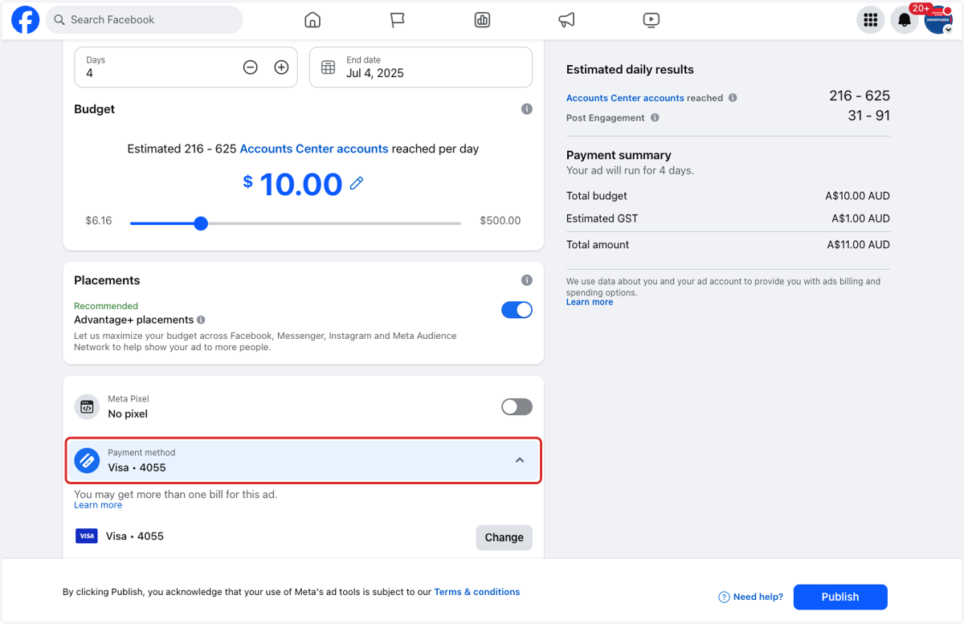Open Learn more under payment summary
The height and width of the screenshot is (624, 964).
tap(590, 302)
